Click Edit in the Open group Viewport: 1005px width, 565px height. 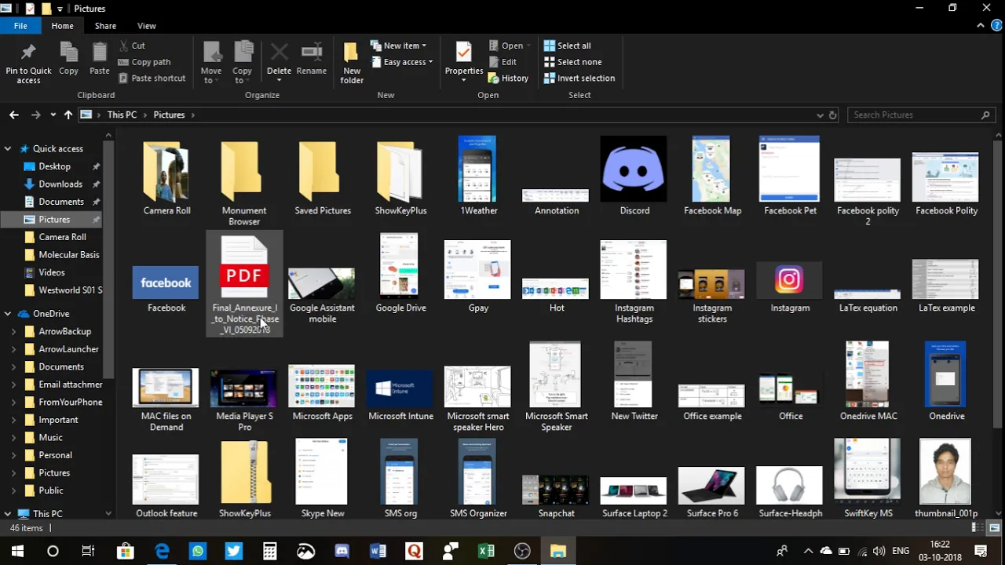(502, 62)
